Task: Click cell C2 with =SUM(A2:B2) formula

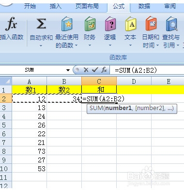Action: (99, 98)
